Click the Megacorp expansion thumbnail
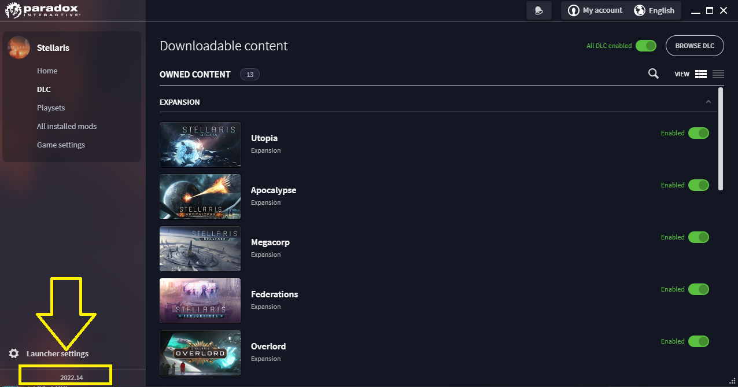 (200, 249)
